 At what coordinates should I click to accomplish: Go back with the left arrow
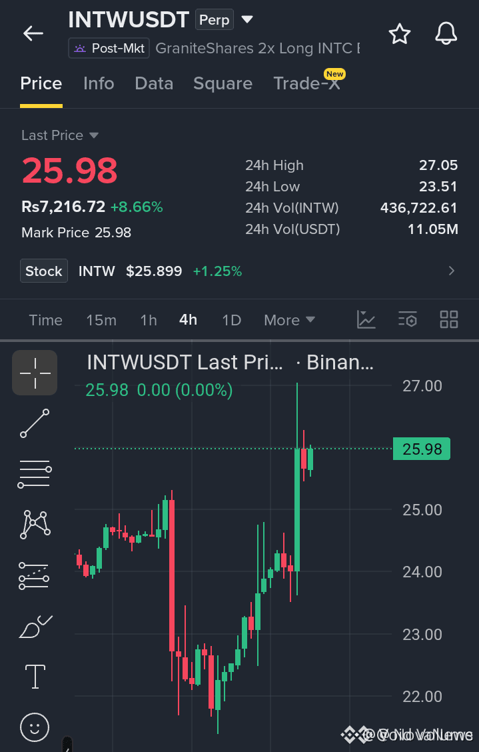33,33
